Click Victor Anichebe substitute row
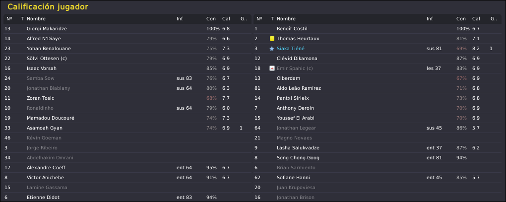506x202 pixels. pyautogui.click(x=127, y=178)
